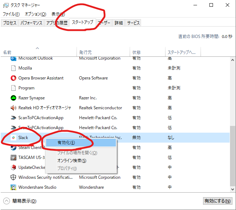
Task: Click the Slack logo icon
Action: coord(13,138)
